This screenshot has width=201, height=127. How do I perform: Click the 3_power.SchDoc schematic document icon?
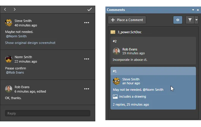coord(113,32)
